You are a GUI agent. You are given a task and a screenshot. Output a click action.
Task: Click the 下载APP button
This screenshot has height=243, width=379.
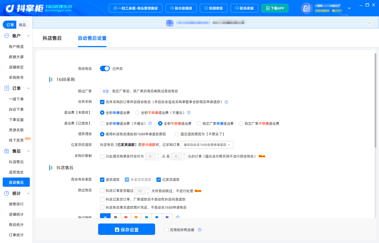pos(275,8)
